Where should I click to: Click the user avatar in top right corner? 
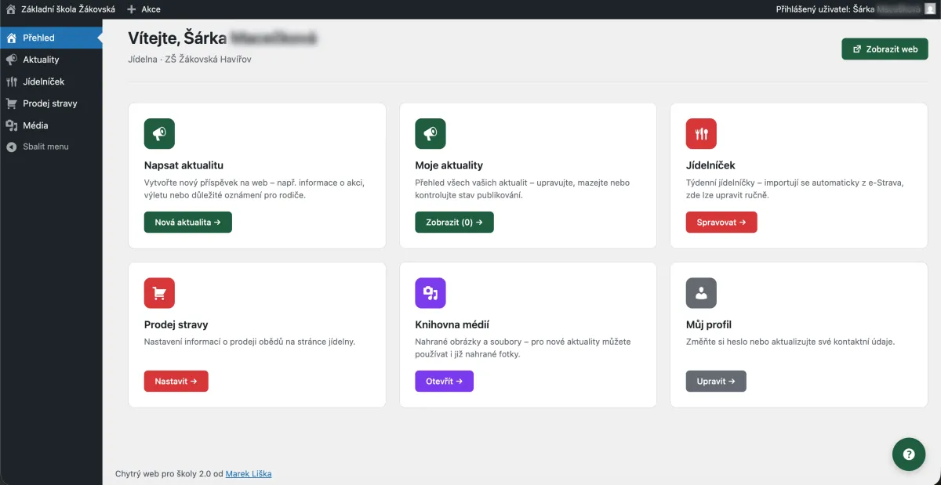click(x=929, y=9)
